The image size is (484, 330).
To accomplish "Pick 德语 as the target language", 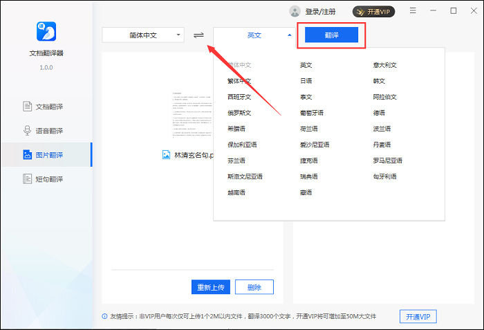I will point(380,113).
